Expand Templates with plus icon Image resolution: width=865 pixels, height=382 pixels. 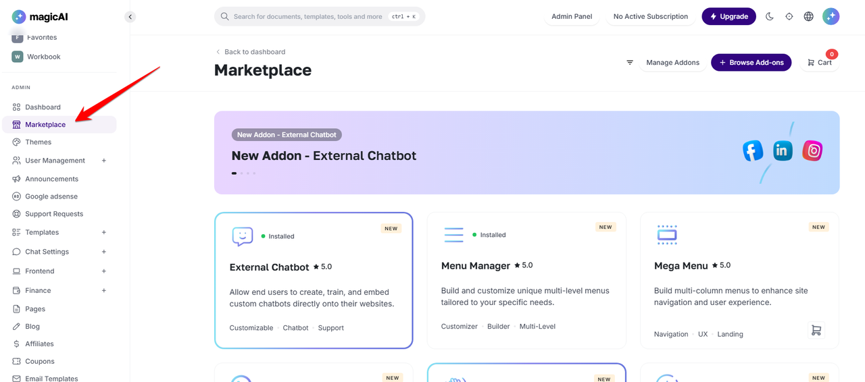tap(104, 232)
